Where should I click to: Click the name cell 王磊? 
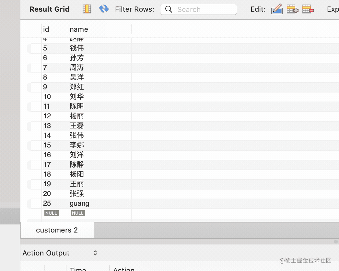click(x=77, y=126)
